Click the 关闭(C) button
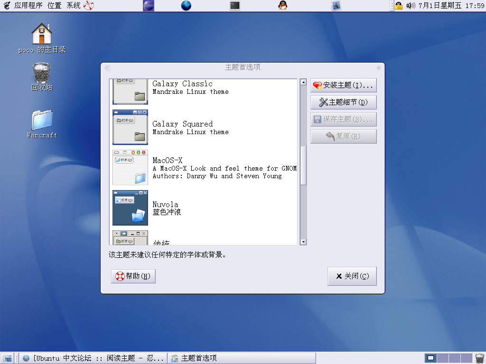This screenshot has width=486, height=364. click(x=352, y=276)
